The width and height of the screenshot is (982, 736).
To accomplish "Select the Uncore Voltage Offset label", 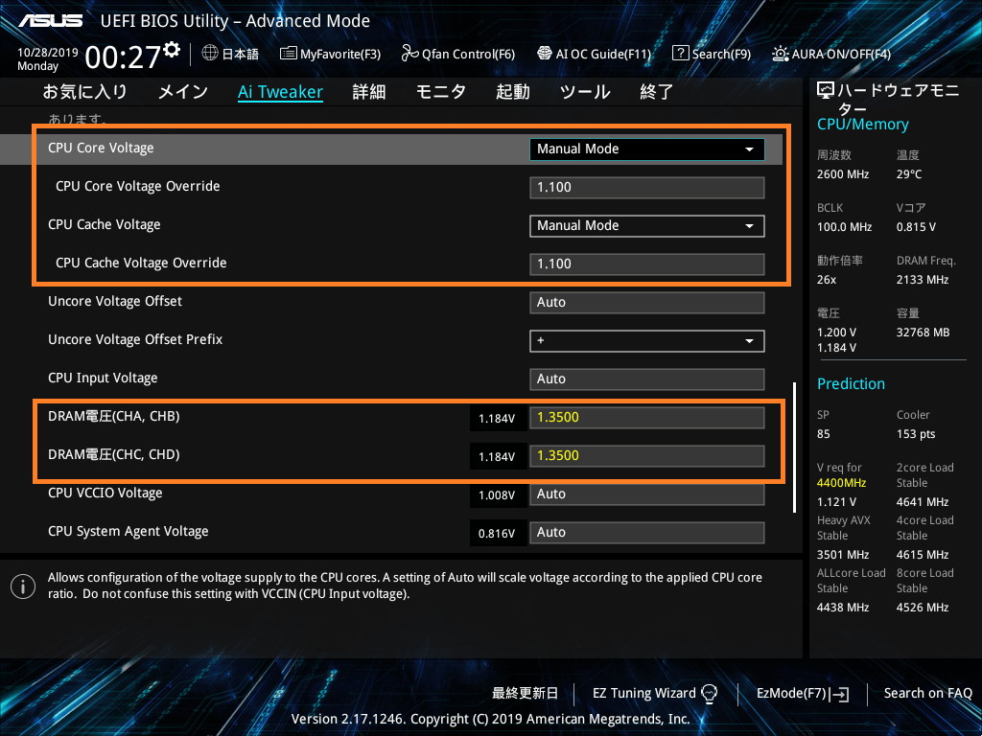I will [115, 301].
